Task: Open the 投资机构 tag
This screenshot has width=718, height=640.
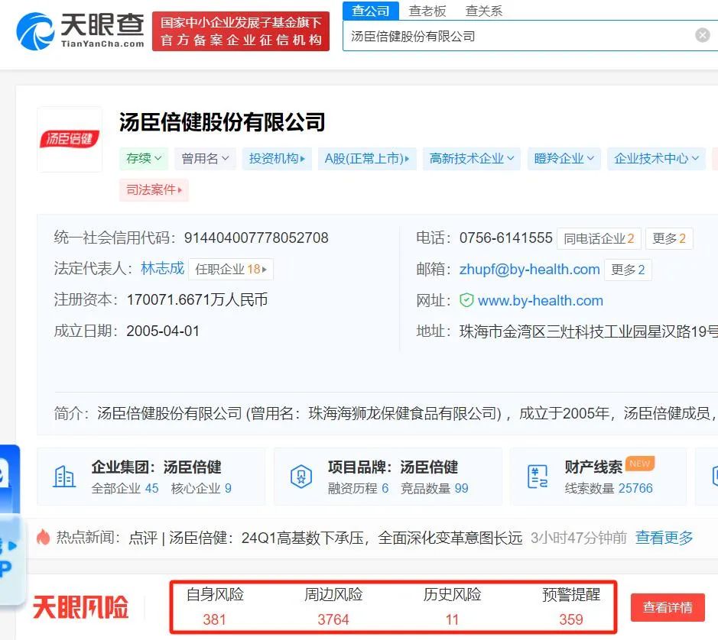Action: tap(277, 158)
